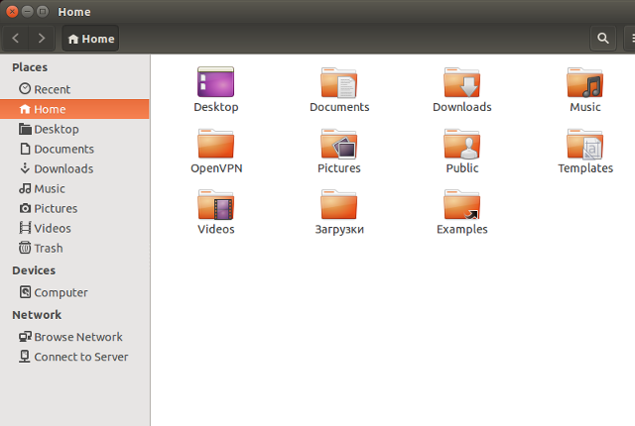Select the Загрузки folder icon
The image size is (635, 426).
pos(339,204)
